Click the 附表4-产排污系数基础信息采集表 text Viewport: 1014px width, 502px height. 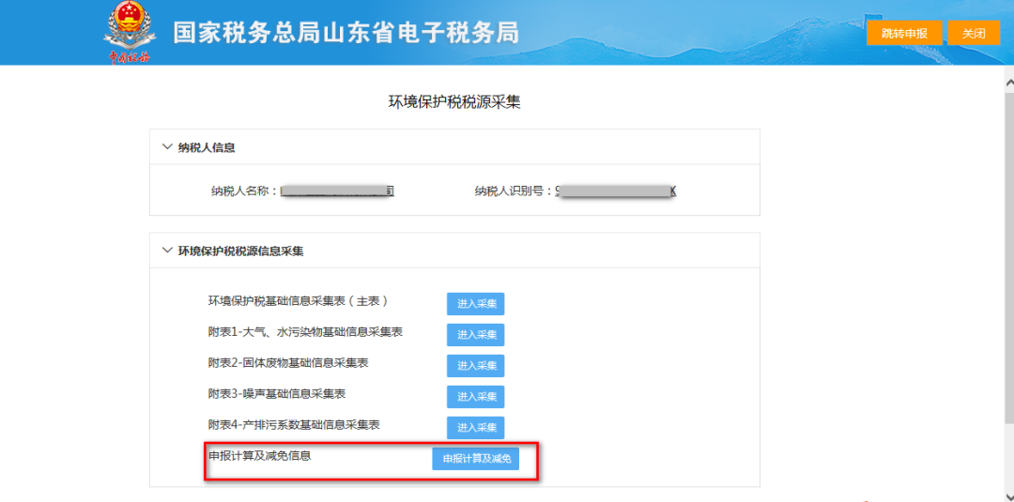293,424
